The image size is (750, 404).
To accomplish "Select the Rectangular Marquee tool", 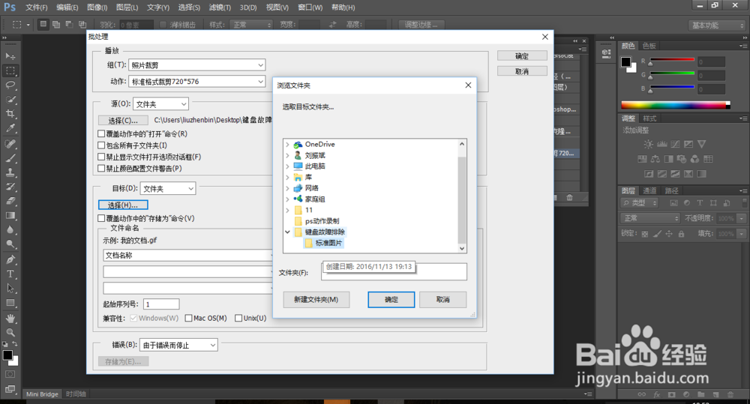I will (x=10, y=70).
